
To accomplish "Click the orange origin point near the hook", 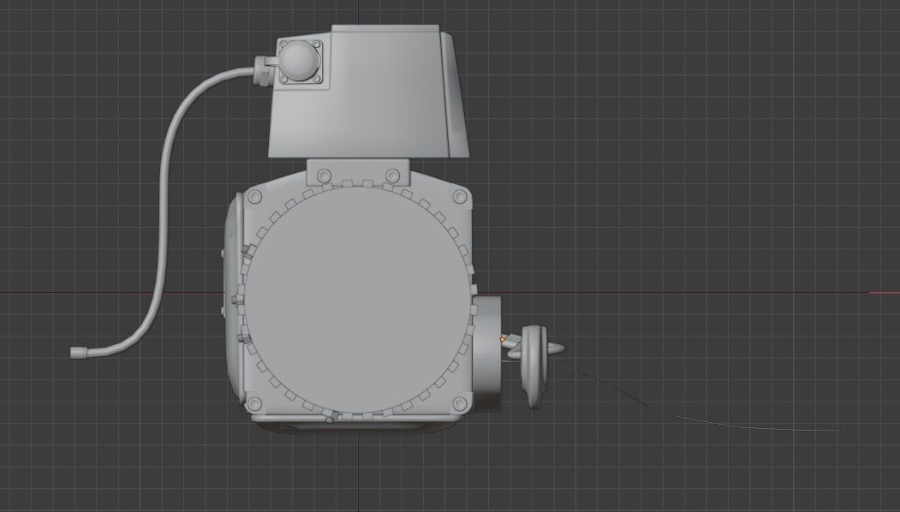I will tap(502, 340).
